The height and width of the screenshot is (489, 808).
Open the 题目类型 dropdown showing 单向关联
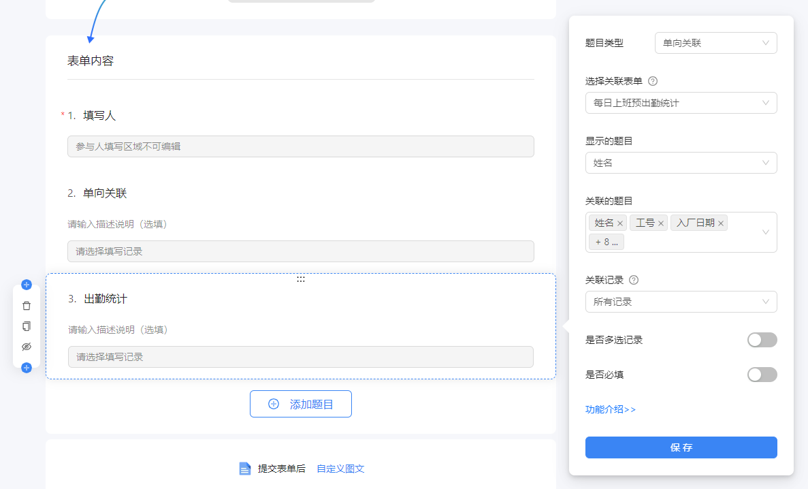(x=715, y=43)
